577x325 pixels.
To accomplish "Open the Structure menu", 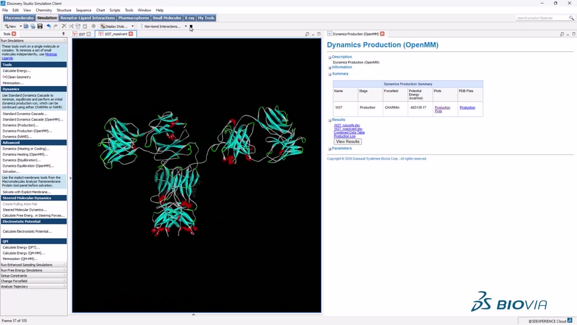I will pos(64,10).
